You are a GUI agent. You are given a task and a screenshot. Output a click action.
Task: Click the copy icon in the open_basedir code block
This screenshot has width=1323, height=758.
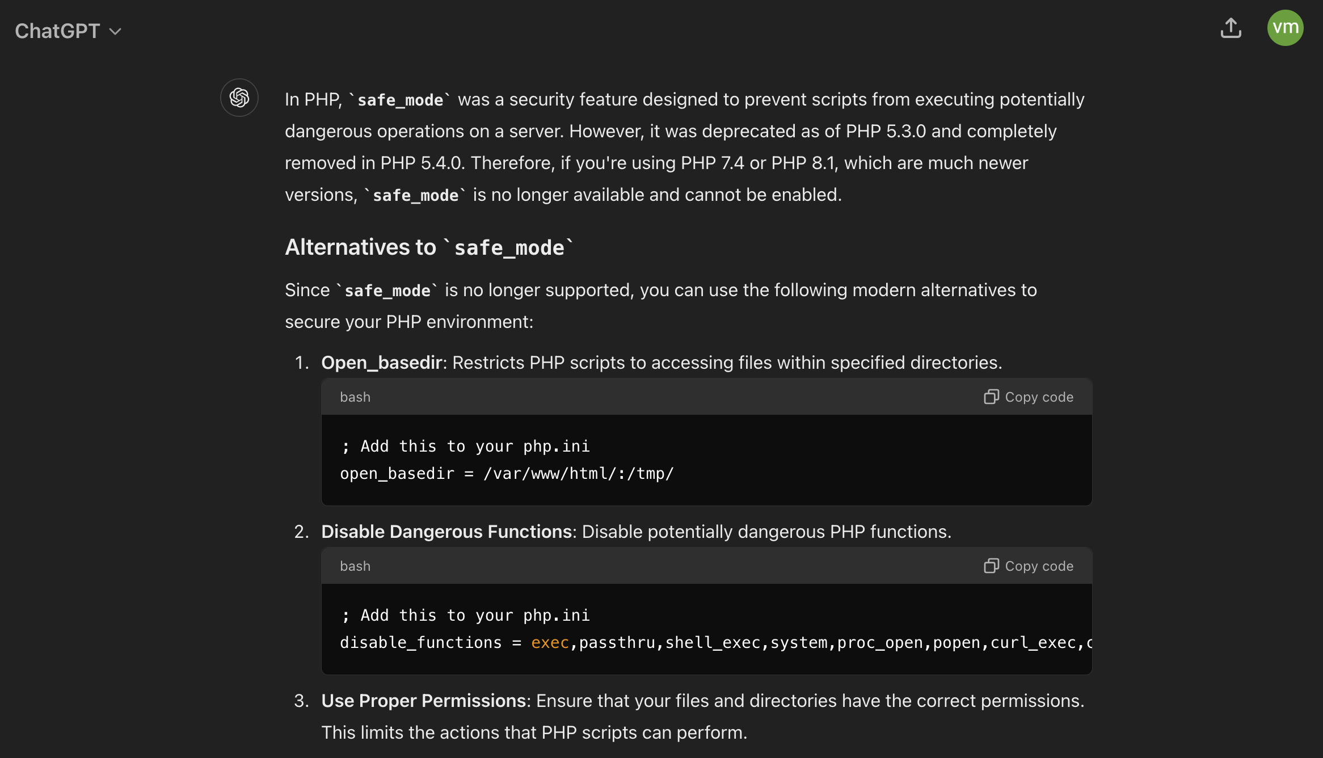point(991,397)
